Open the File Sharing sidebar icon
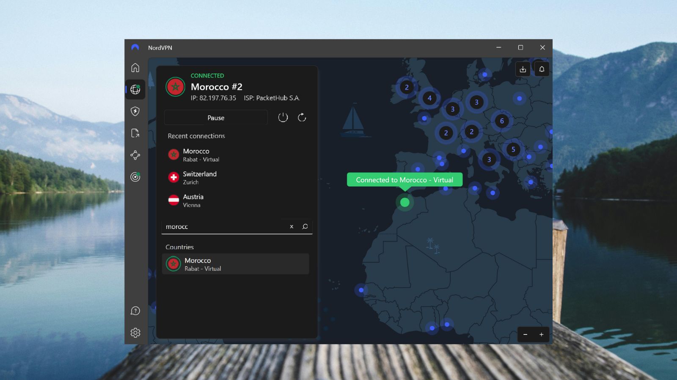 pyautogui.click(x=135, y=133)
